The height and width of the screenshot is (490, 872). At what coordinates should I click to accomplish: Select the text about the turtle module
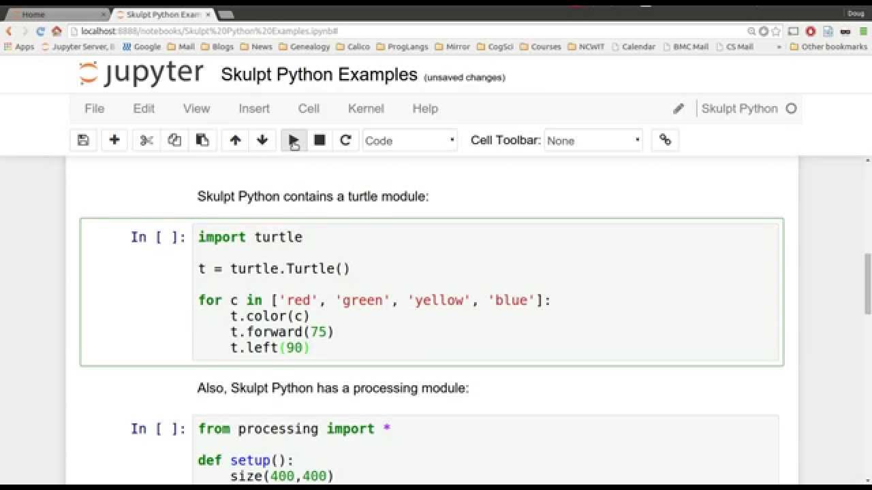(313, 197)
